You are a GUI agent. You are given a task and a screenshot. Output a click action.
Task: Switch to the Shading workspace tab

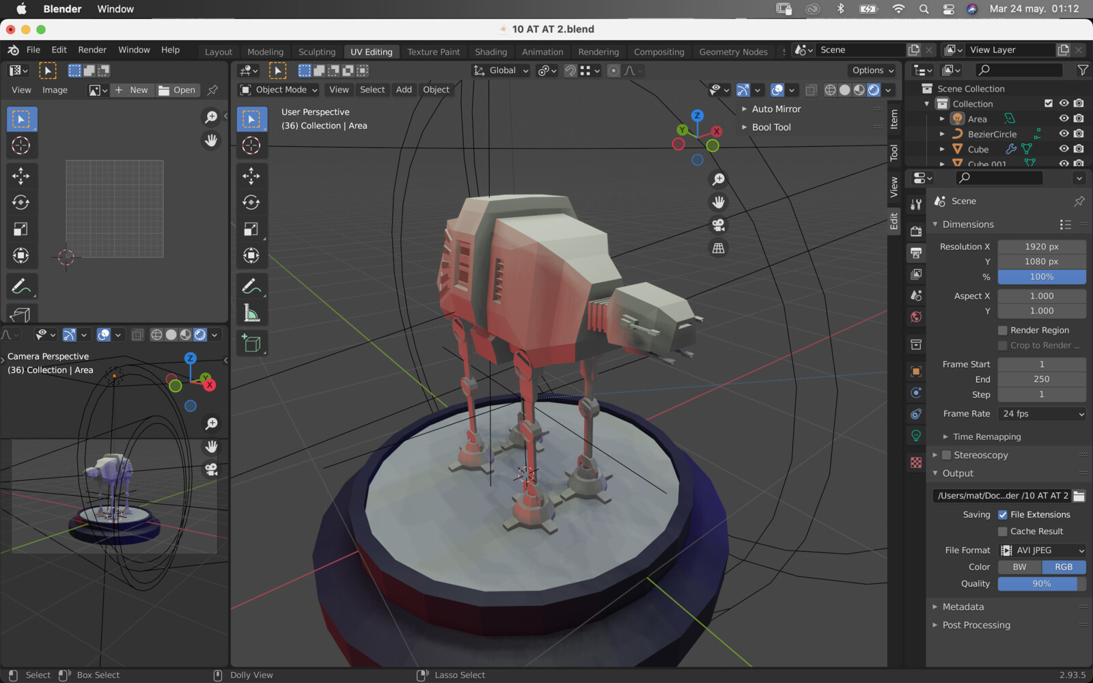[491, 52]
